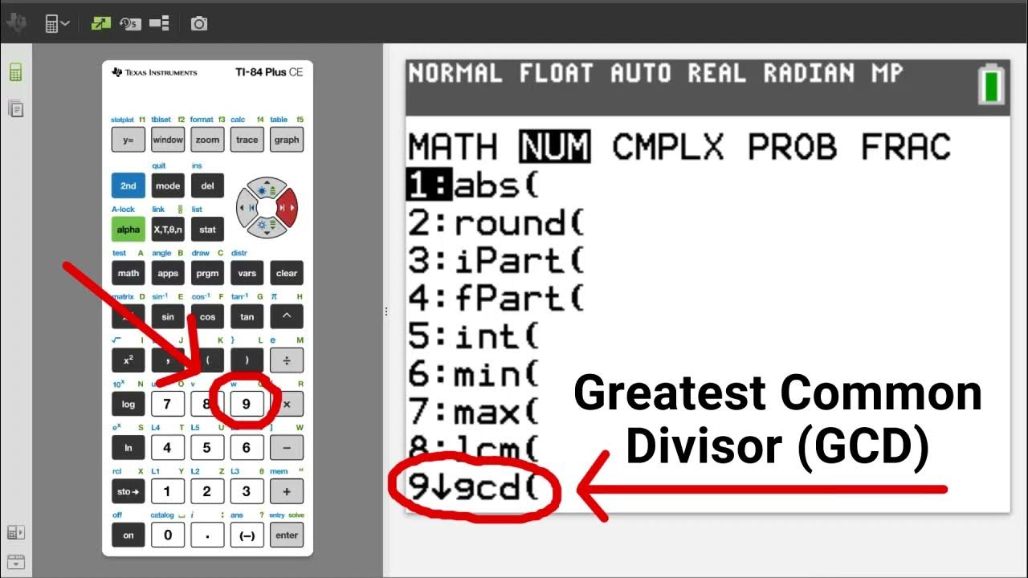Click the division key
This screenshot has height=578, width=1028.
tap(287, 360)
